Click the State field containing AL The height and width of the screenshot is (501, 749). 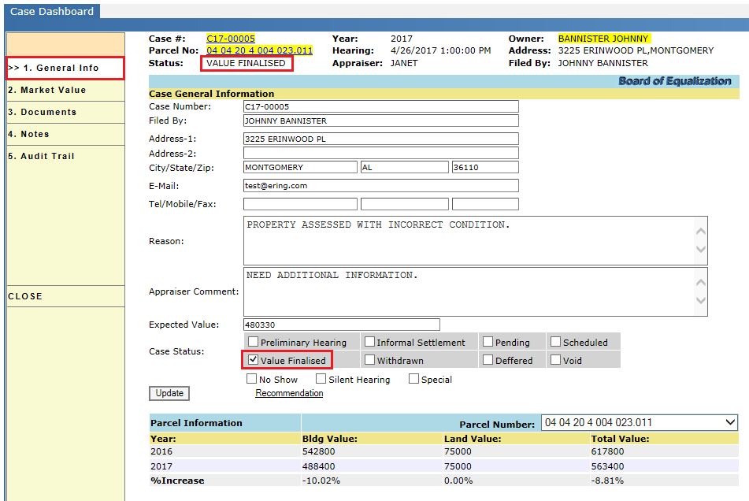point(405,167)
